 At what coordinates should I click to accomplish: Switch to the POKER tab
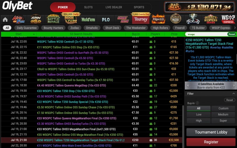pos(63,7)
